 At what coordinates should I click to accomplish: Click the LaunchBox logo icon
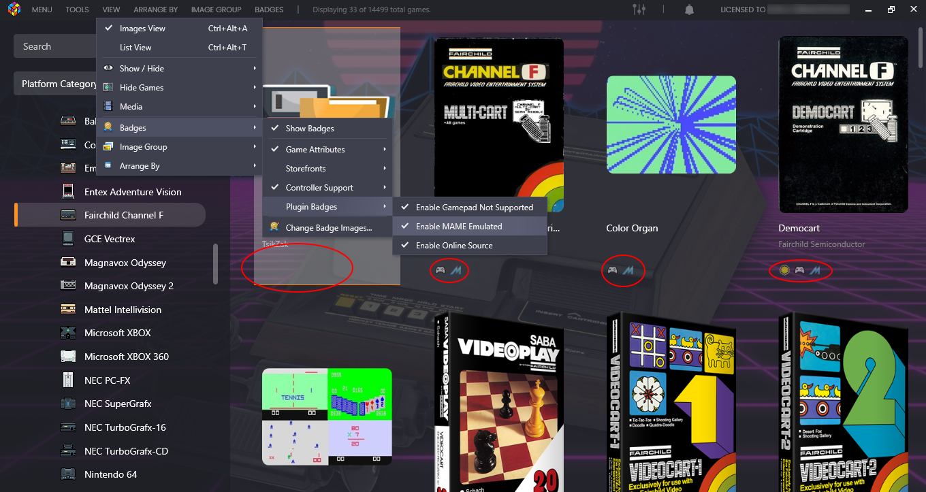(x=14, y=10)
